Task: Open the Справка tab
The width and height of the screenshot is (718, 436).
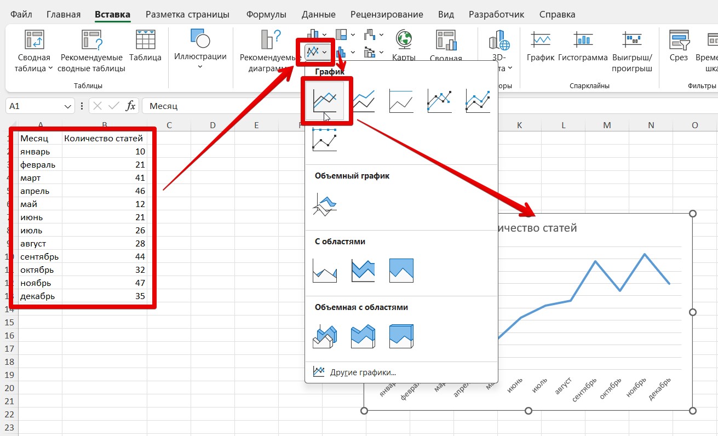Action: coord(557,14)
